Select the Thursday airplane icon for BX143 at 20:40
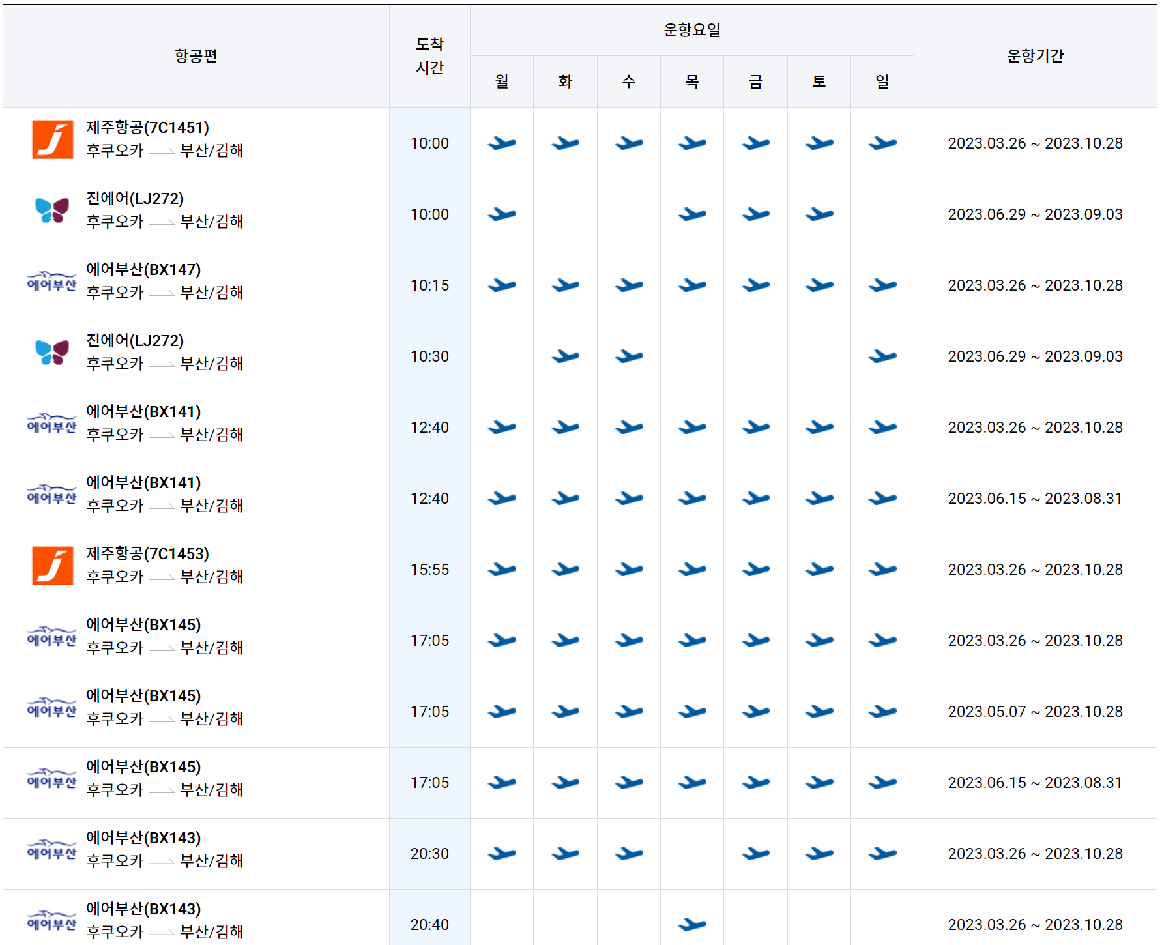This screenshot has height=945, width=1162. pos(693,923)
